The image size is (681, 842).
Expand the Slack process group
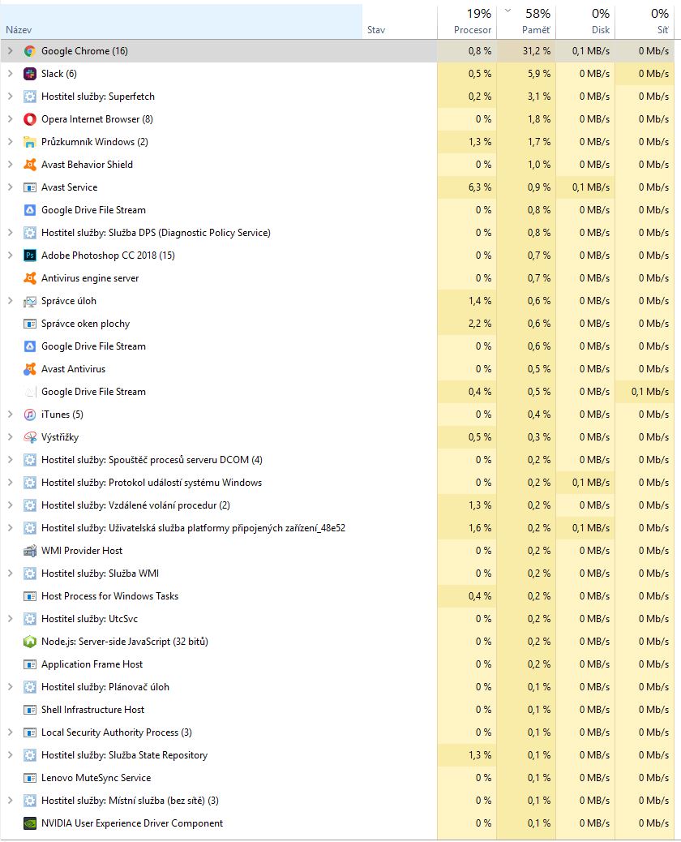coord(10,74)
